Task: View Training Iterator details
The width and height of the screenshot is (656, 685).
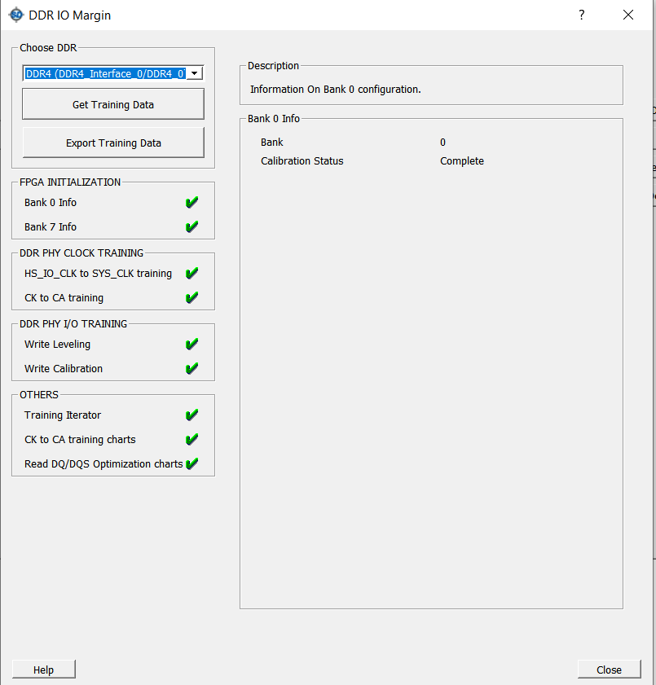Action: [63, 415]
